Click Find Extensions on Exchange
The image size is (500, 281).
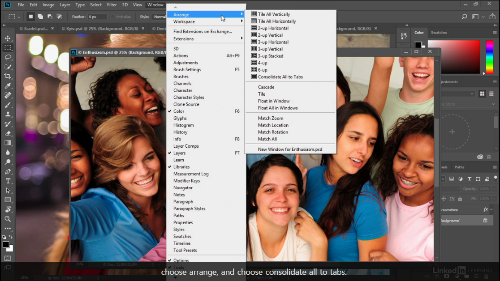(206, 31)
